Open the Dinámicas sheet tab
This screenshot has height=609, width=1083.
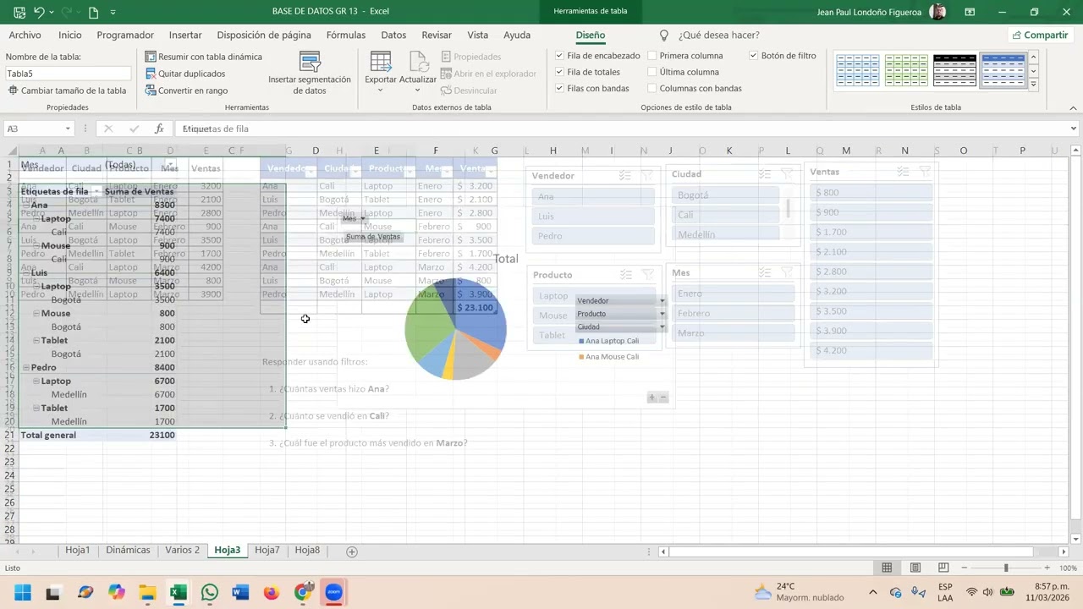coord(128,550)
